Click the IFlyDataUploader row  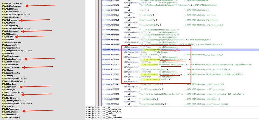point(10,112)
